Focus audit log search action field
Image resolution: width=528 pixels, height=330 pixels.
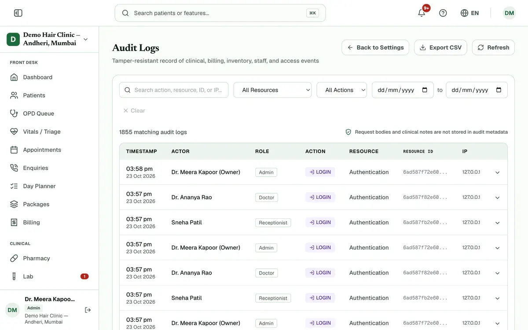(x=174, y=90)
